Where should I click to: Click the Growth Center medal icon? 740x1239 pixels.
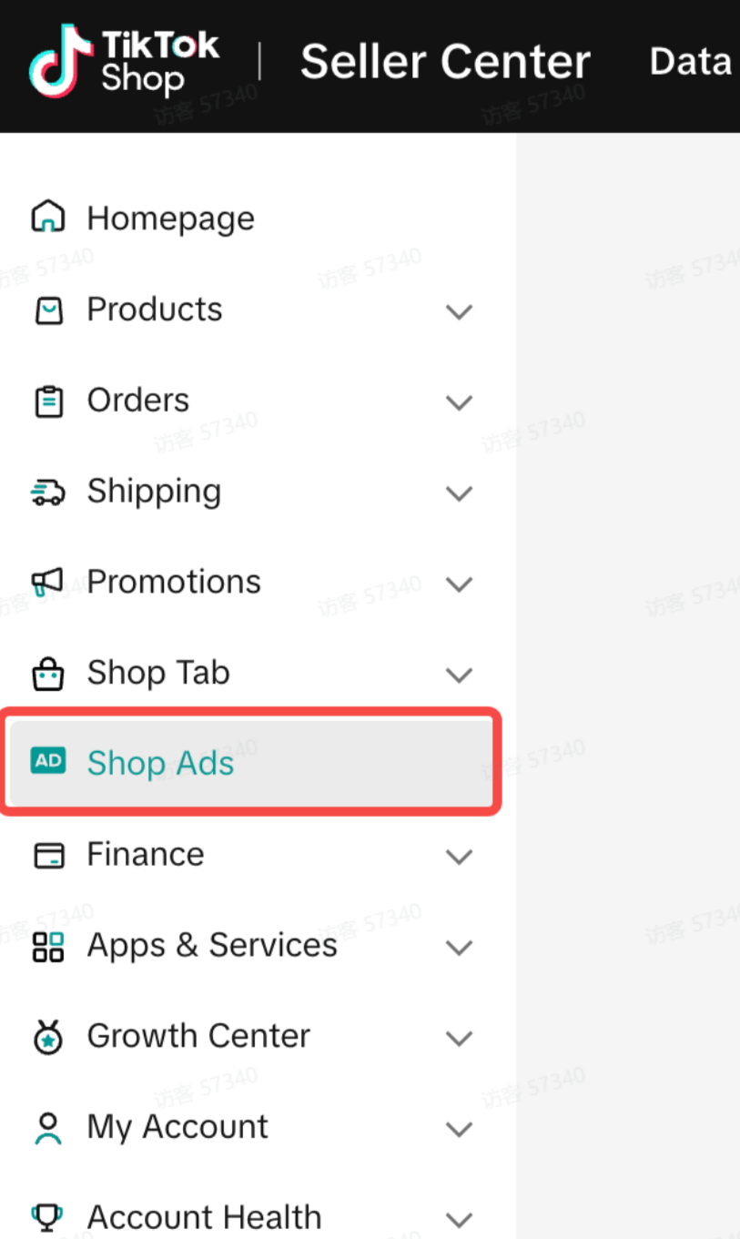coord(48,1037)
